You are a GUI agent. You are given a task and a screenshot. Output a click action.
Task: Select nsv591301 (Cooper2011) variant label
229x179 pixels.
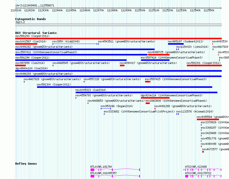pos(204,63)
